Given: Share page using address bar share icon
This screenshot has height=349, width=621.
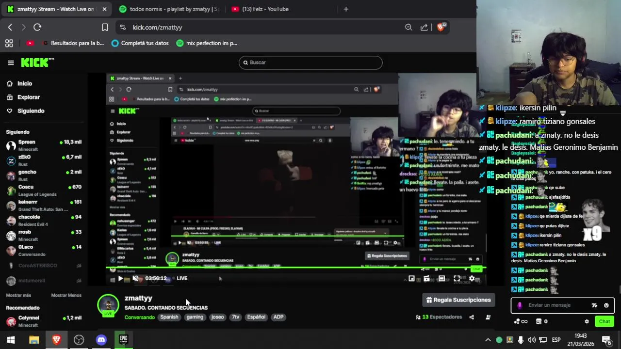Looking at the screenshot, I should (x=424, y=27).
